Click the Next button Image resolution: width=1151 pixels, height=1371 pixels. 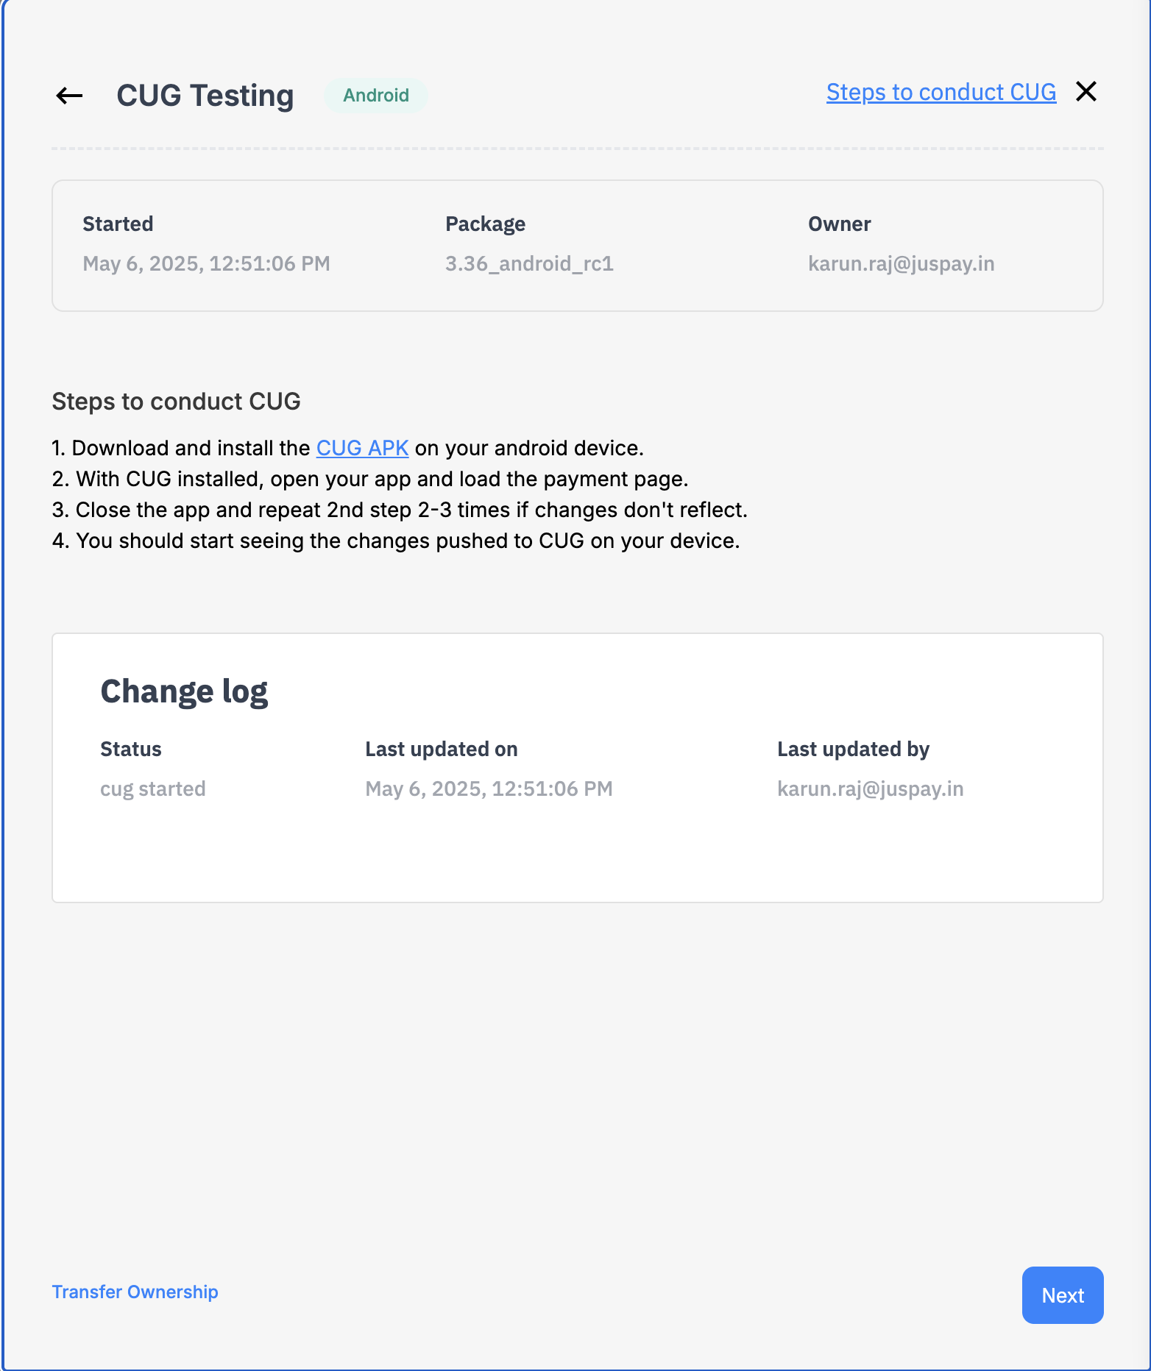(1062, 1295)
